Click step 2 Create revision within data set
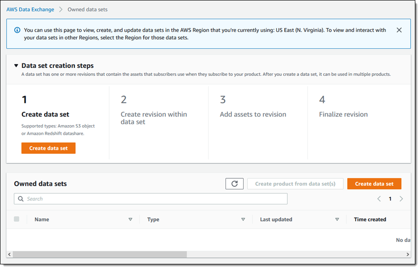This screenshot has width=420, height=269. [x=154, y=118]
